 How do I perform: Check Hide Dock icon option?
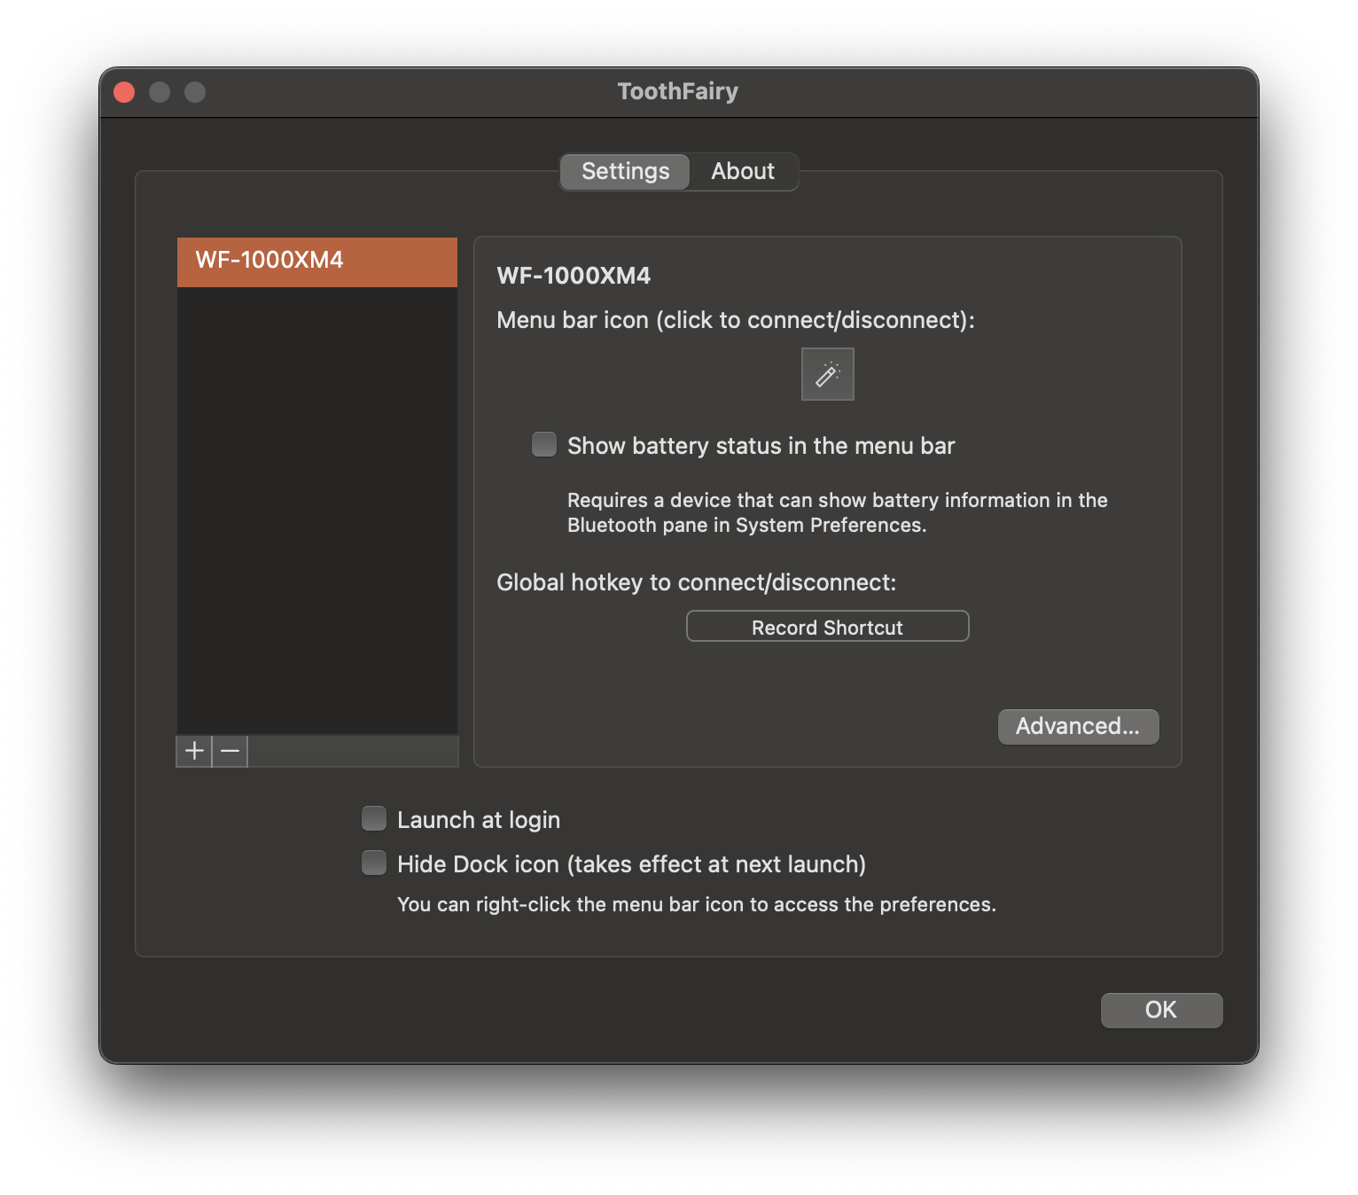point(374,863)
